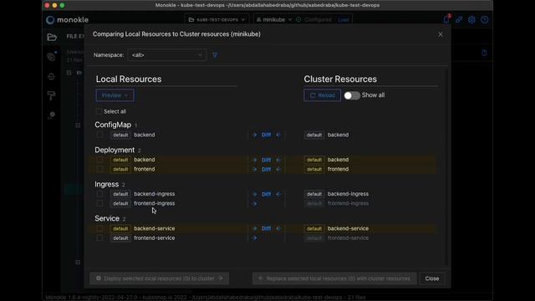Deploy ConfigMap backend to cluster arrow
The image size is (535, 301).
(x=254, y=135)
